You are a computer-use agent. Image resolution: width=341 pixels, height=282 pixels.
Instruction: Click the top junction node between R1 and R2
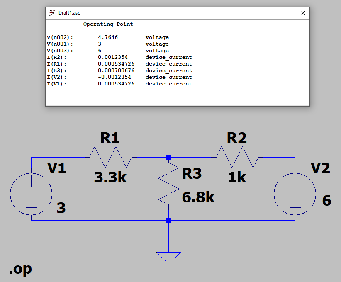(168, 157)
